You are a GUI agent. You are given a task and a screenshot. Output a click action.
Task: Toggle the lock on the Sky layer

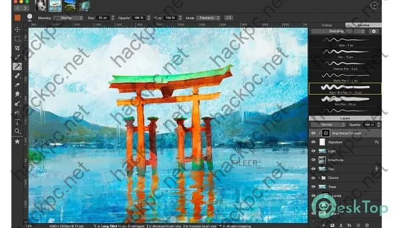(x=377, y=169)
